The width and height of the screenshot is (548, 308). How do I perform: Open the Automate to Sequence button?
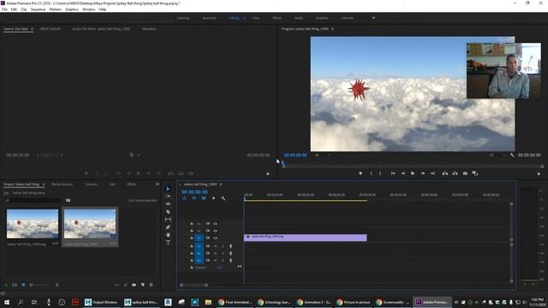point(116,285)
